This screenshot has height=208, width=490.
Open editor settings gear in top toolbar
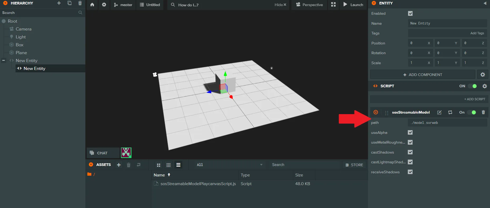point(104,5)
